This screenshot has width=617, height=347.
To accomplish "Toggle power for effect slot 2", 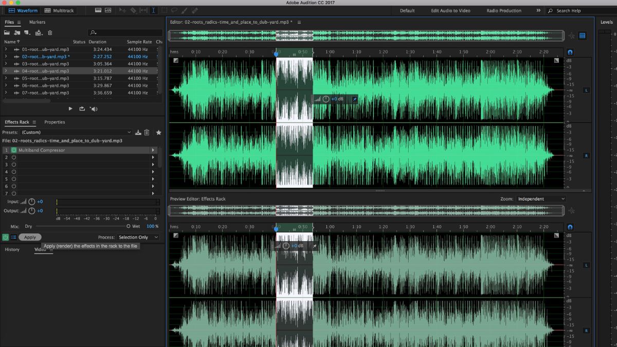I will click(x=14, y=157).
